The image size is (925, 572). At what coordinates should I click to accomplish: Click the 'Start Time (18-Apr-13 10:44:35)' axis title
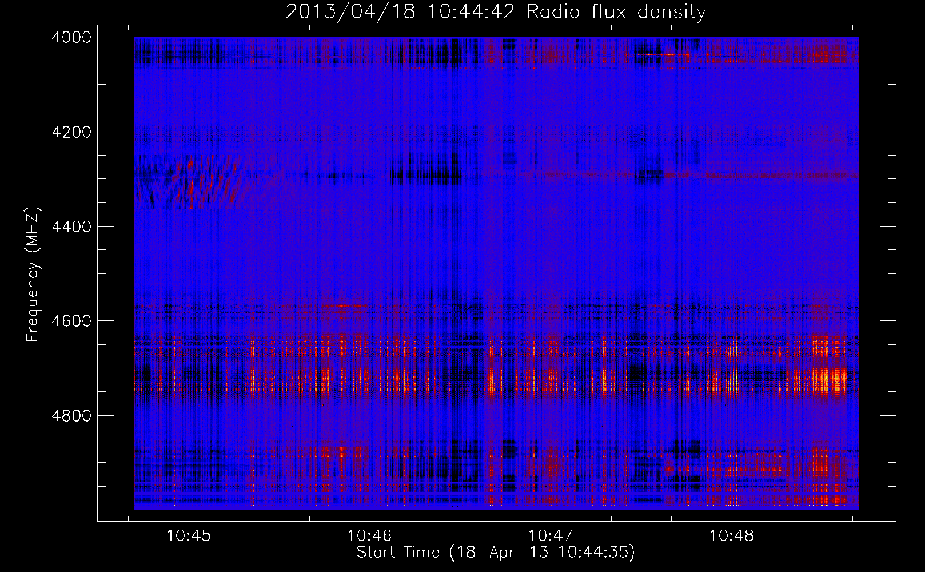click(496, 553)
